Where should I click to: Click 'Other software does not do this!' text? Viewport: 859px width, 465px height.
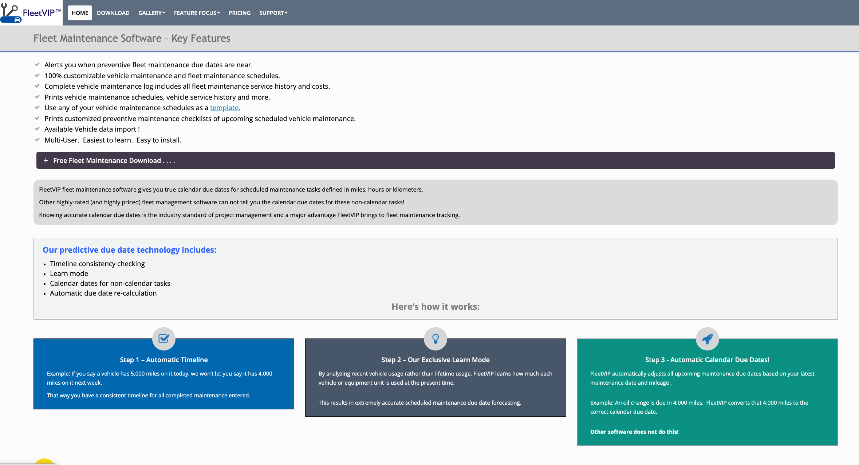coord(634,432)
